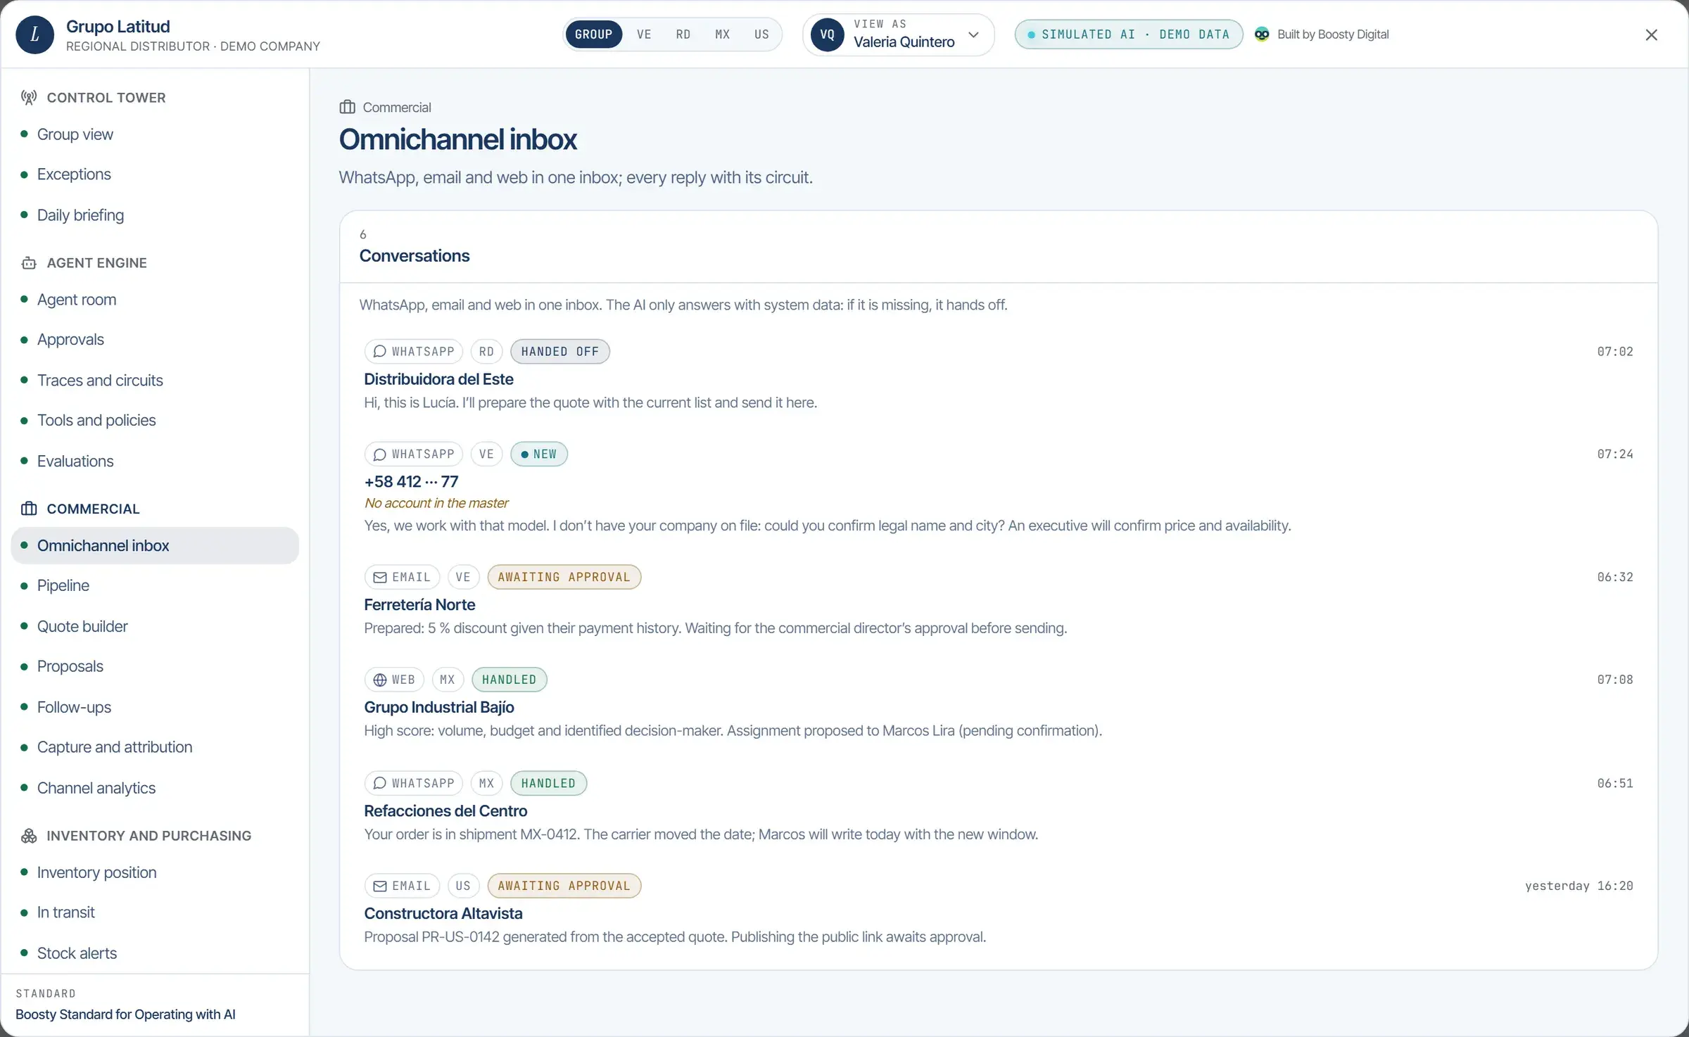1689x1037 pixels.
Task: Click HANDED OFF status badge
Action: pos(560,351)
